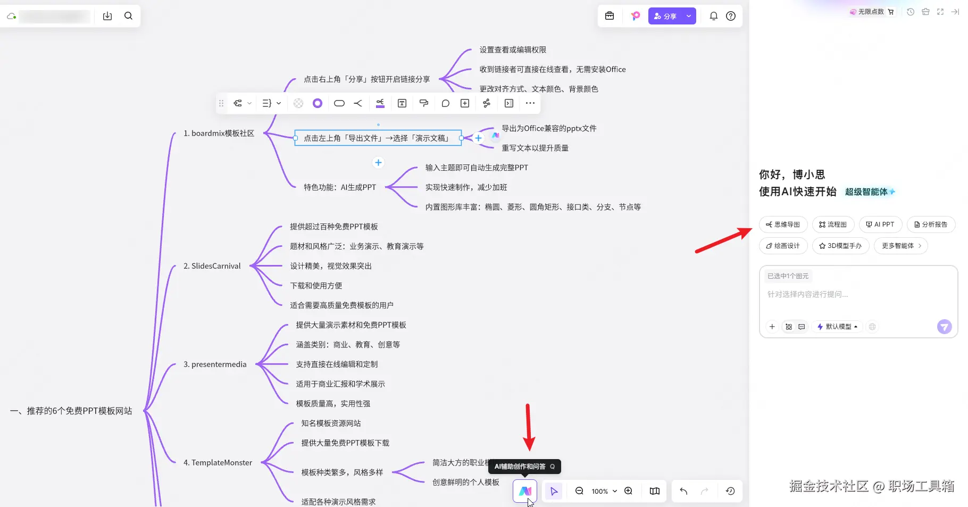Open the purple border color swatch
The width and height of the screenshot is (968, 507).
318,103
